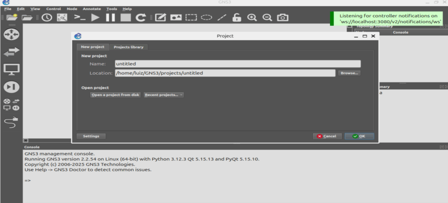Switch to the Projects library tab
Image resolution: width=448 pixels, height=203 pixels.
point(129,47)
